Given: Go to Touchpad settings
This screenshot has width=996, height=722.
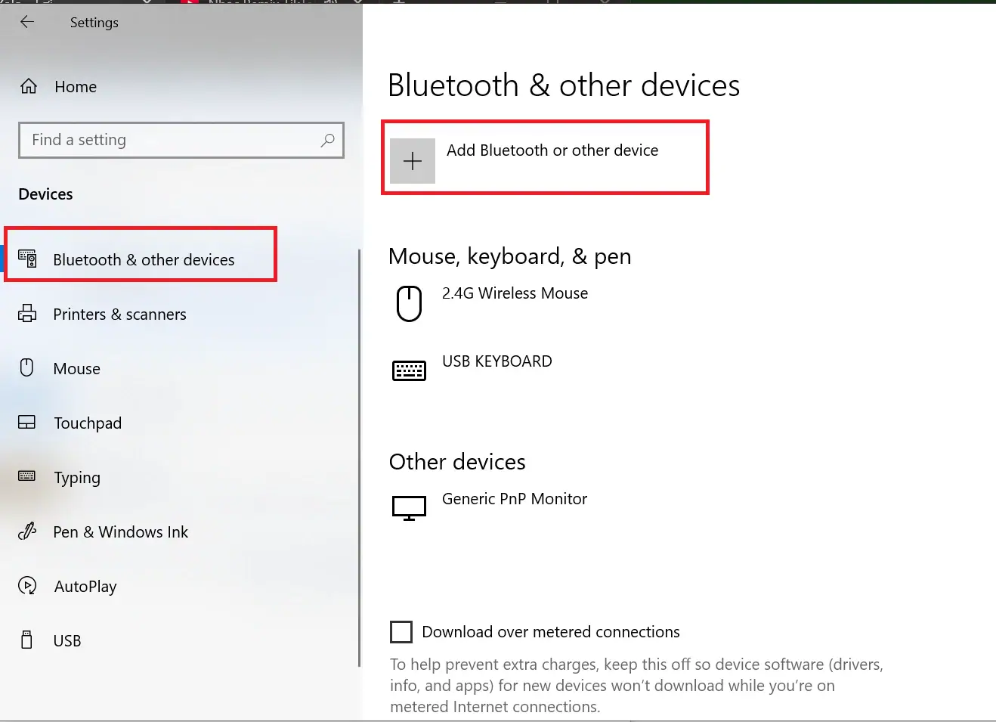Looking at the screenshot, I should 87,423.
